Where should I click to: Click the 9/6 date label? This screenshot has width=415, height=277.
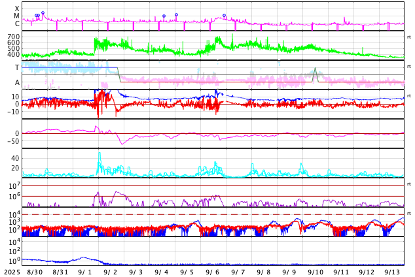click(x=213, y=272)
